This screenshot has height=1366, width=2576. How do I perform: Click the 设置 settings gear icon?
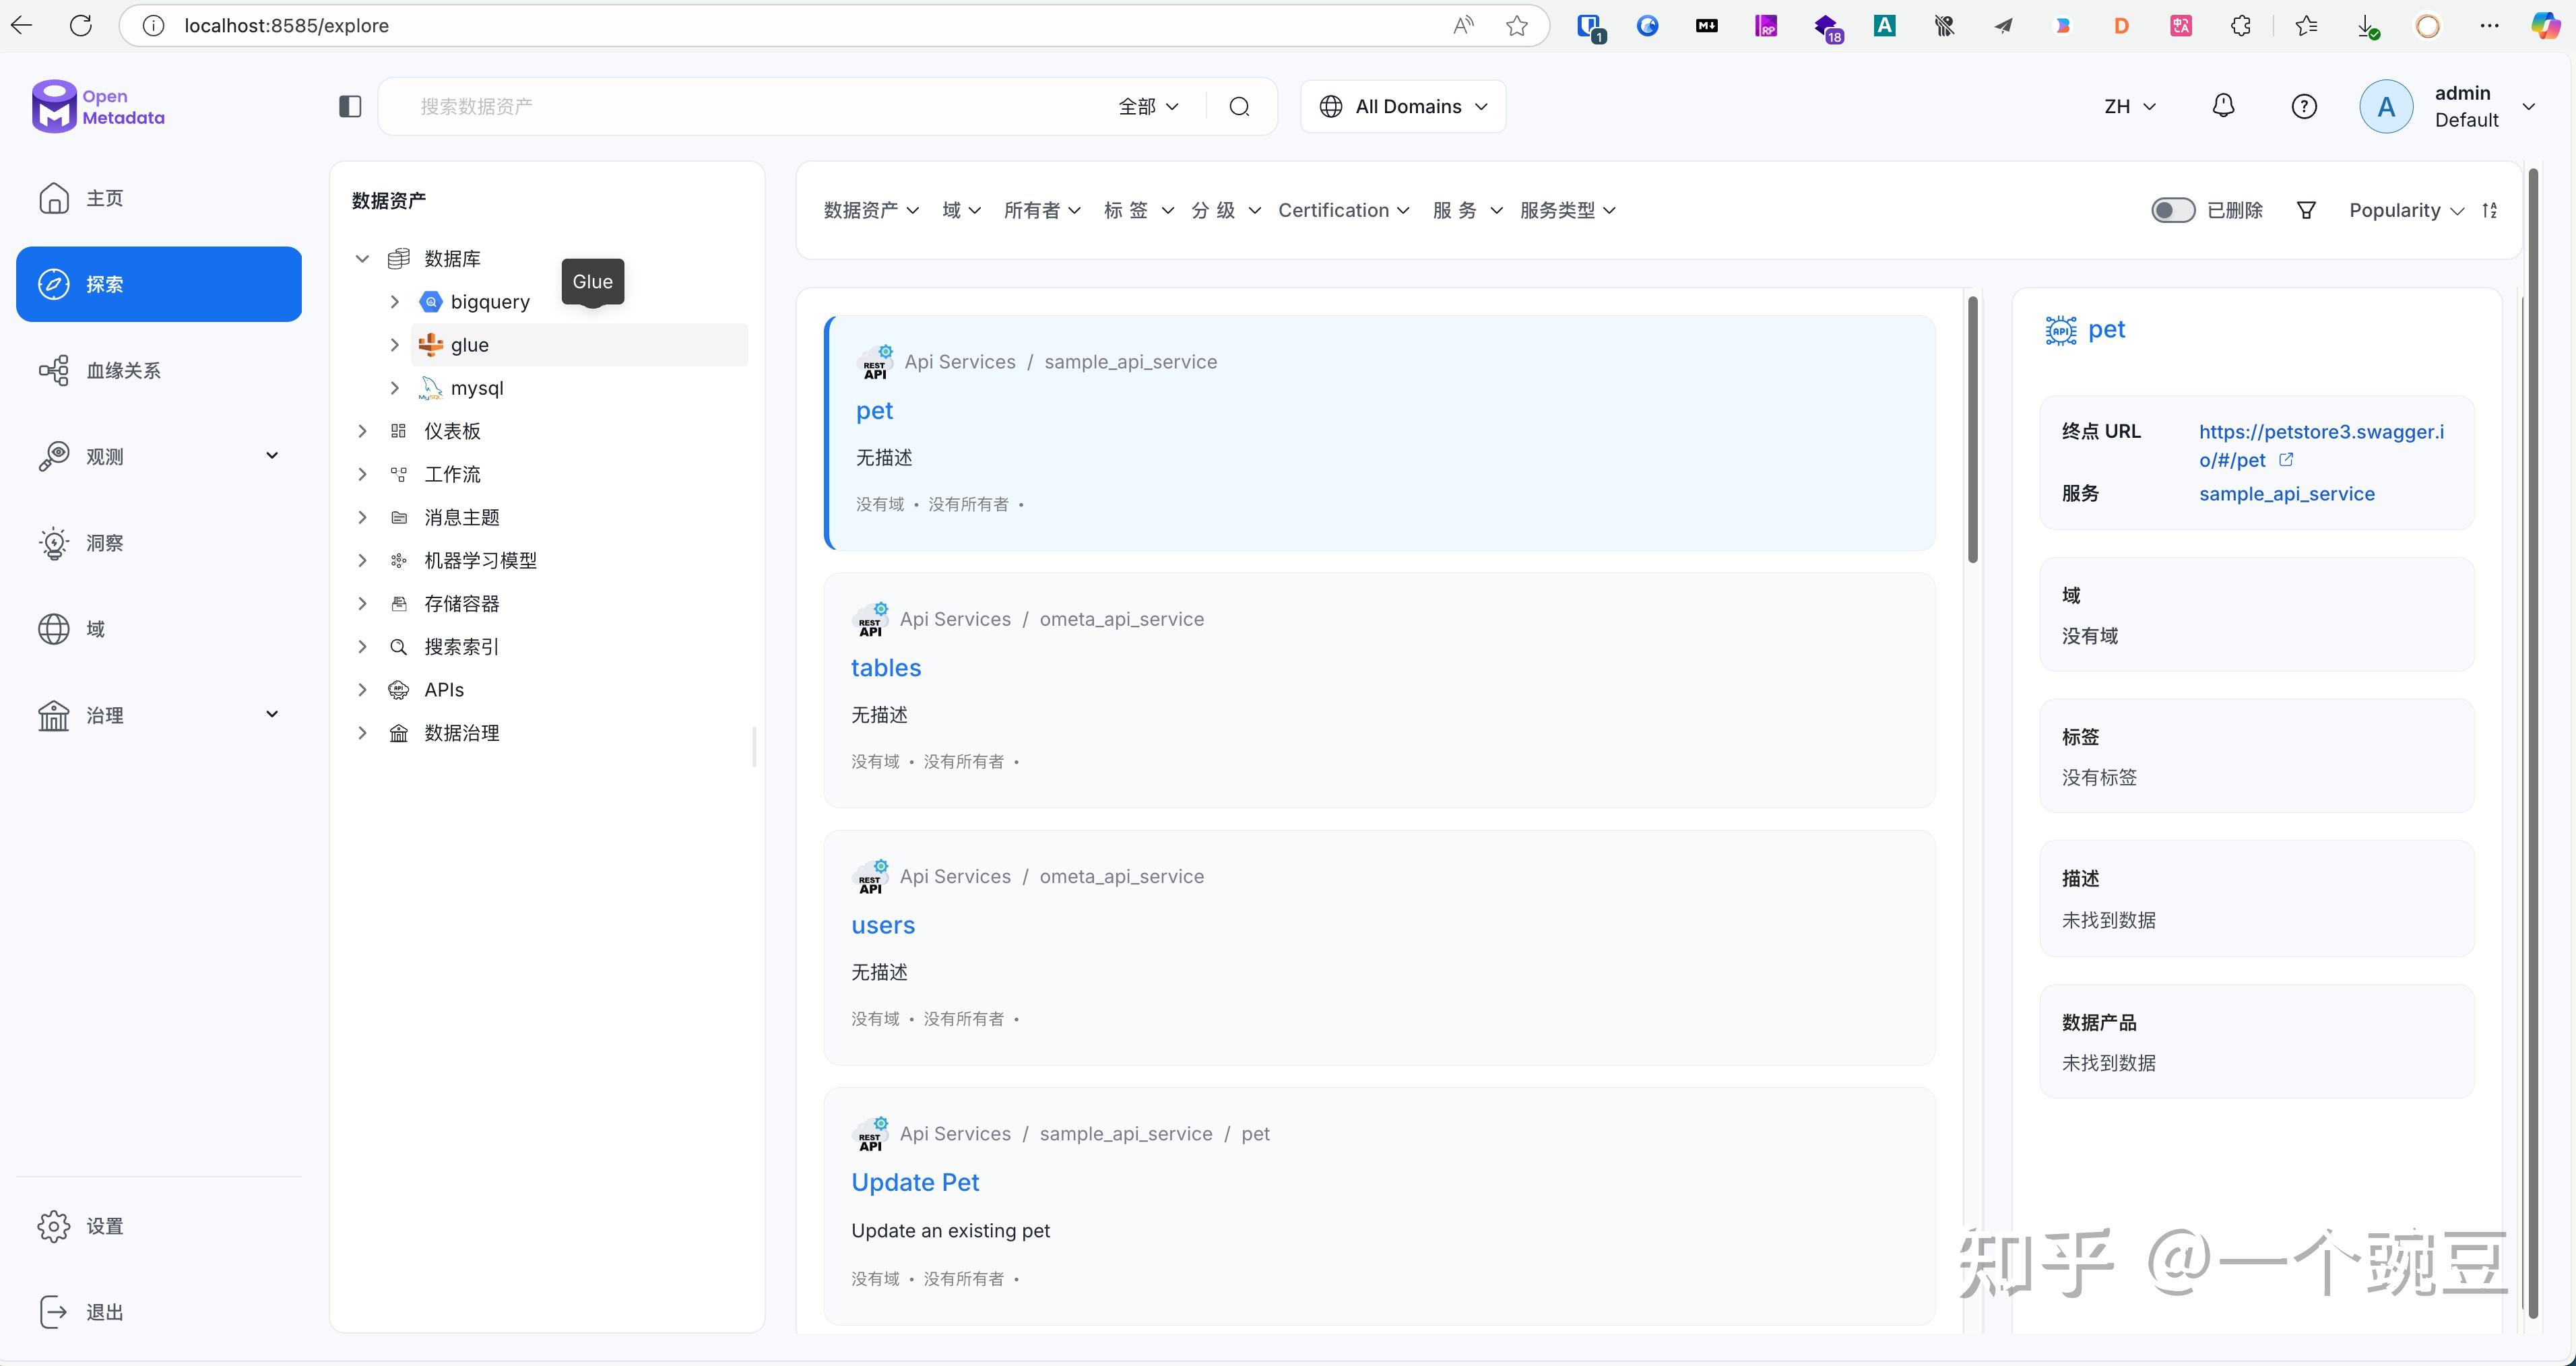(54, 1225)
